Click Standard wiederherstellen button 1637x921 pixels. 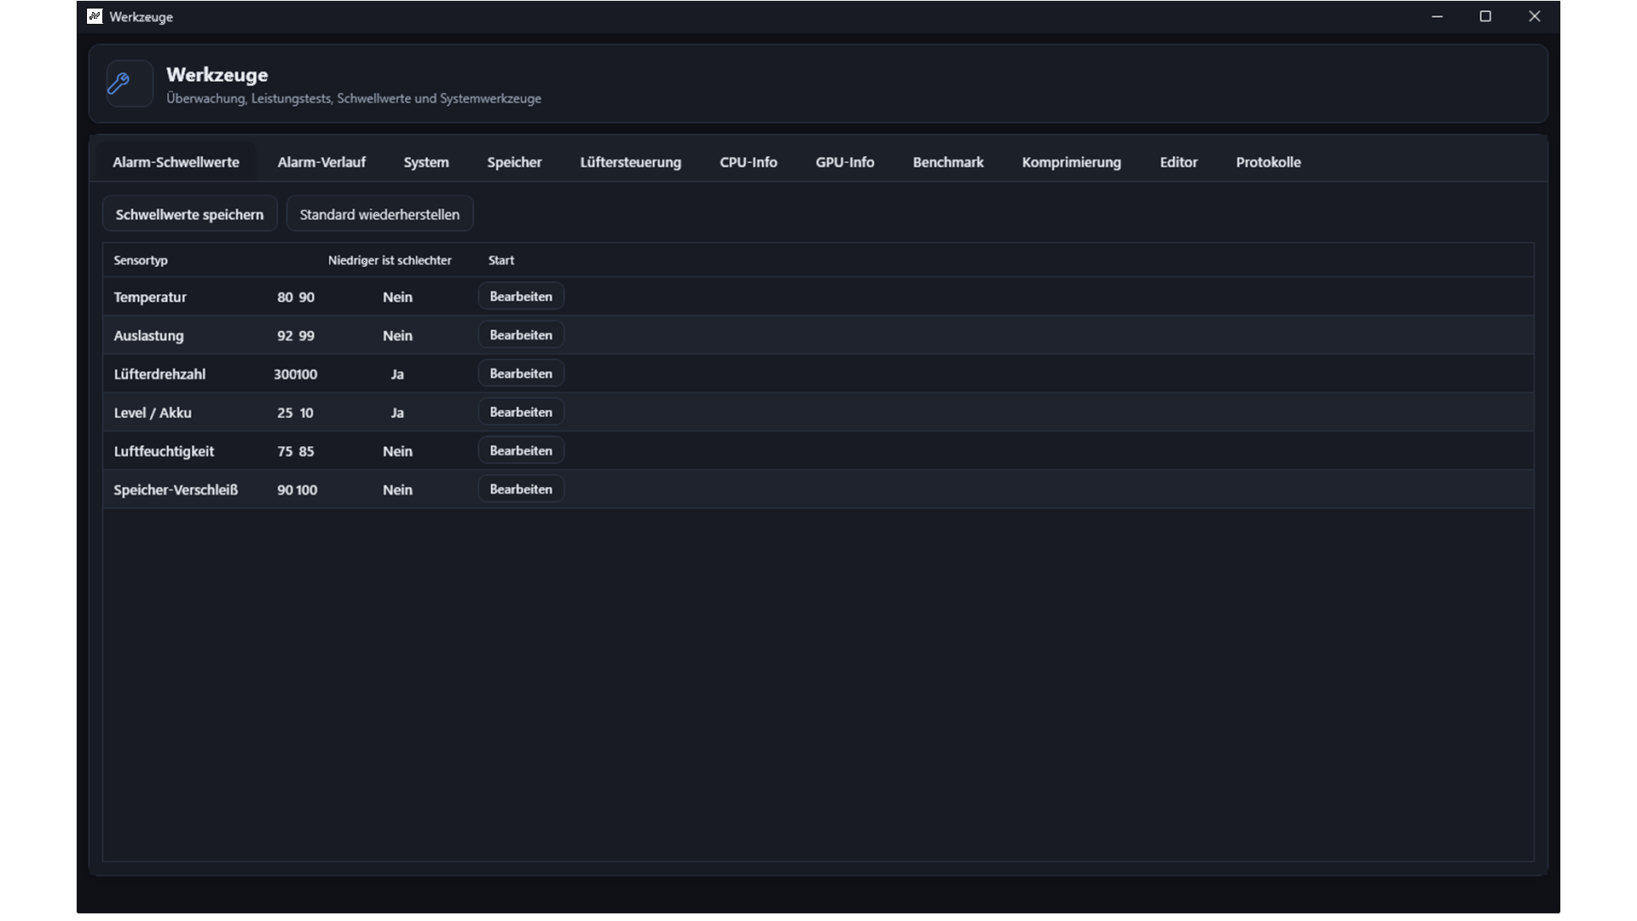click(x=379, y=214)
